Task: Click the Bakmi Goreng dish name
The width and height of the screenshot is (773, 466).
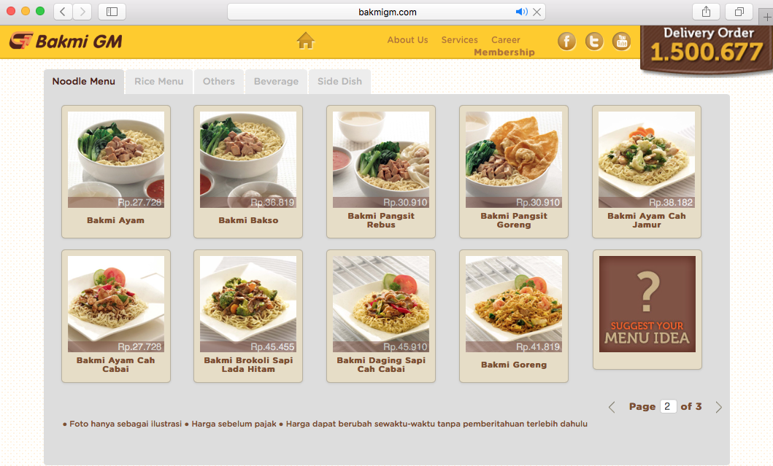Action: pos(514,365)
